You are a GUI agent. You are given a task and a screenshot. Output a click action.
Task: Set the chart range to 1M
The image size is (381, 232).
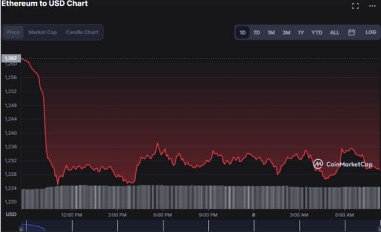pyautogui.click(x=271, y=32)
